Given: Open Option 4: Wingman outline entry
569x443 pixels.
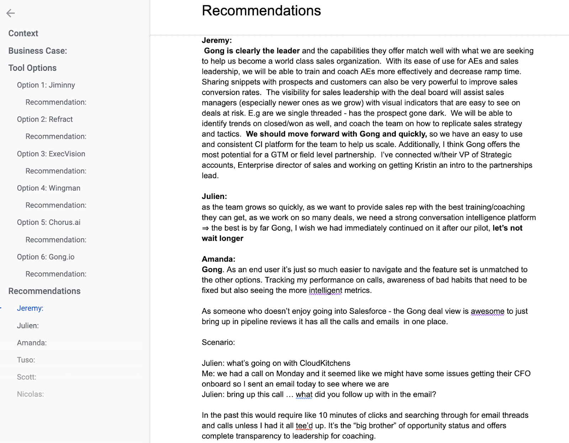Looking at the screenshot, I should (x=49, y=188).
